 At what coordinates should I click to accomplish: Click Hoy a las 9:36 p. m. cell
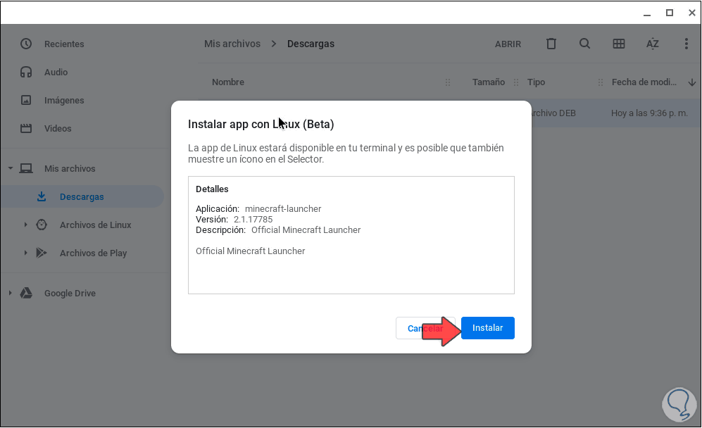(649, 113)
